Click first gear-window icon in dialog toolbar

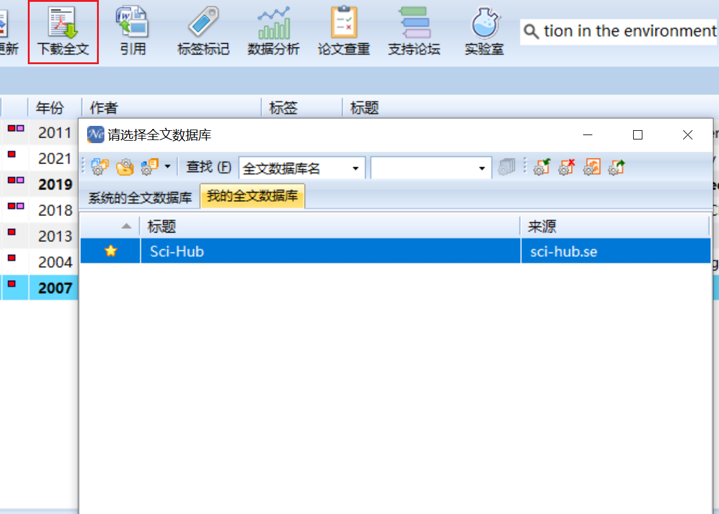click(99, 167)
